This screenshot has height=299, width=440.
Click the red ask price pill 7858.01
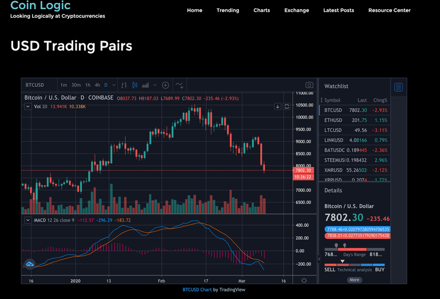click(357, 236)
